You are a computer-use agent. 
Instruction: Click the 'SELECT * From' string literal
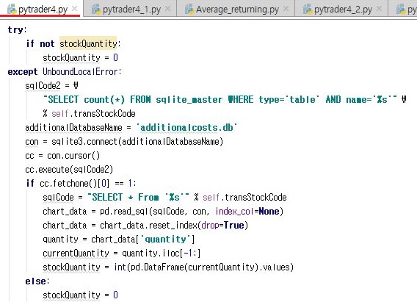[138, 198]
